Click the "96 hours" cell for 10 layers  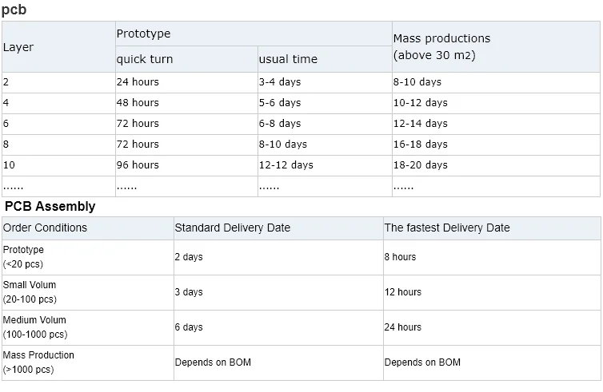[138, 165]
